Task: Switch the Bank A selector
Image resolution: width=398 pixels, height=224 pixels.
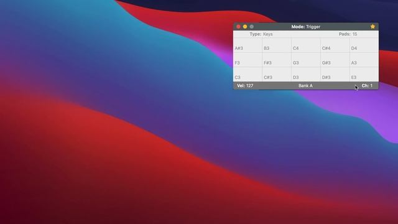Action: 305,86
